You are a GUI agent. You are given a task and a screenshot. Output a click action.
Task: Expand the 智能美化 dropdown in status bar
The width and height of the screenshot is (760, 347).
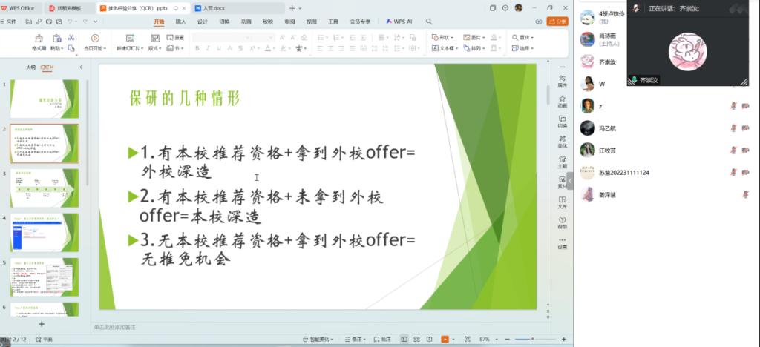click(323, 339)
